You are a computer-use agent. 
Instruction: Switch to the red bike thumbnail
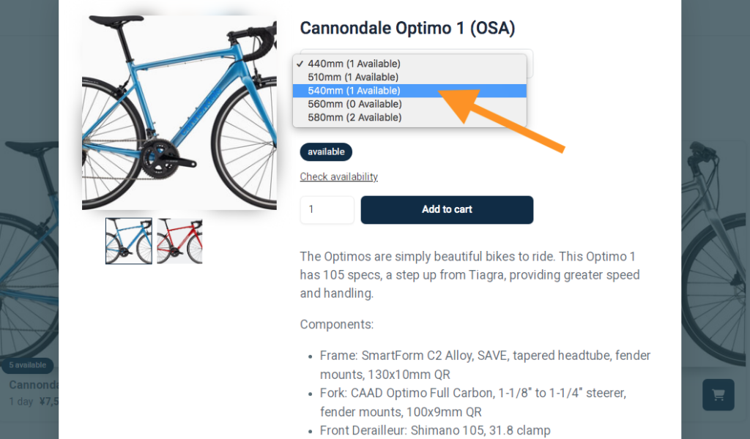tap(179, 241)
